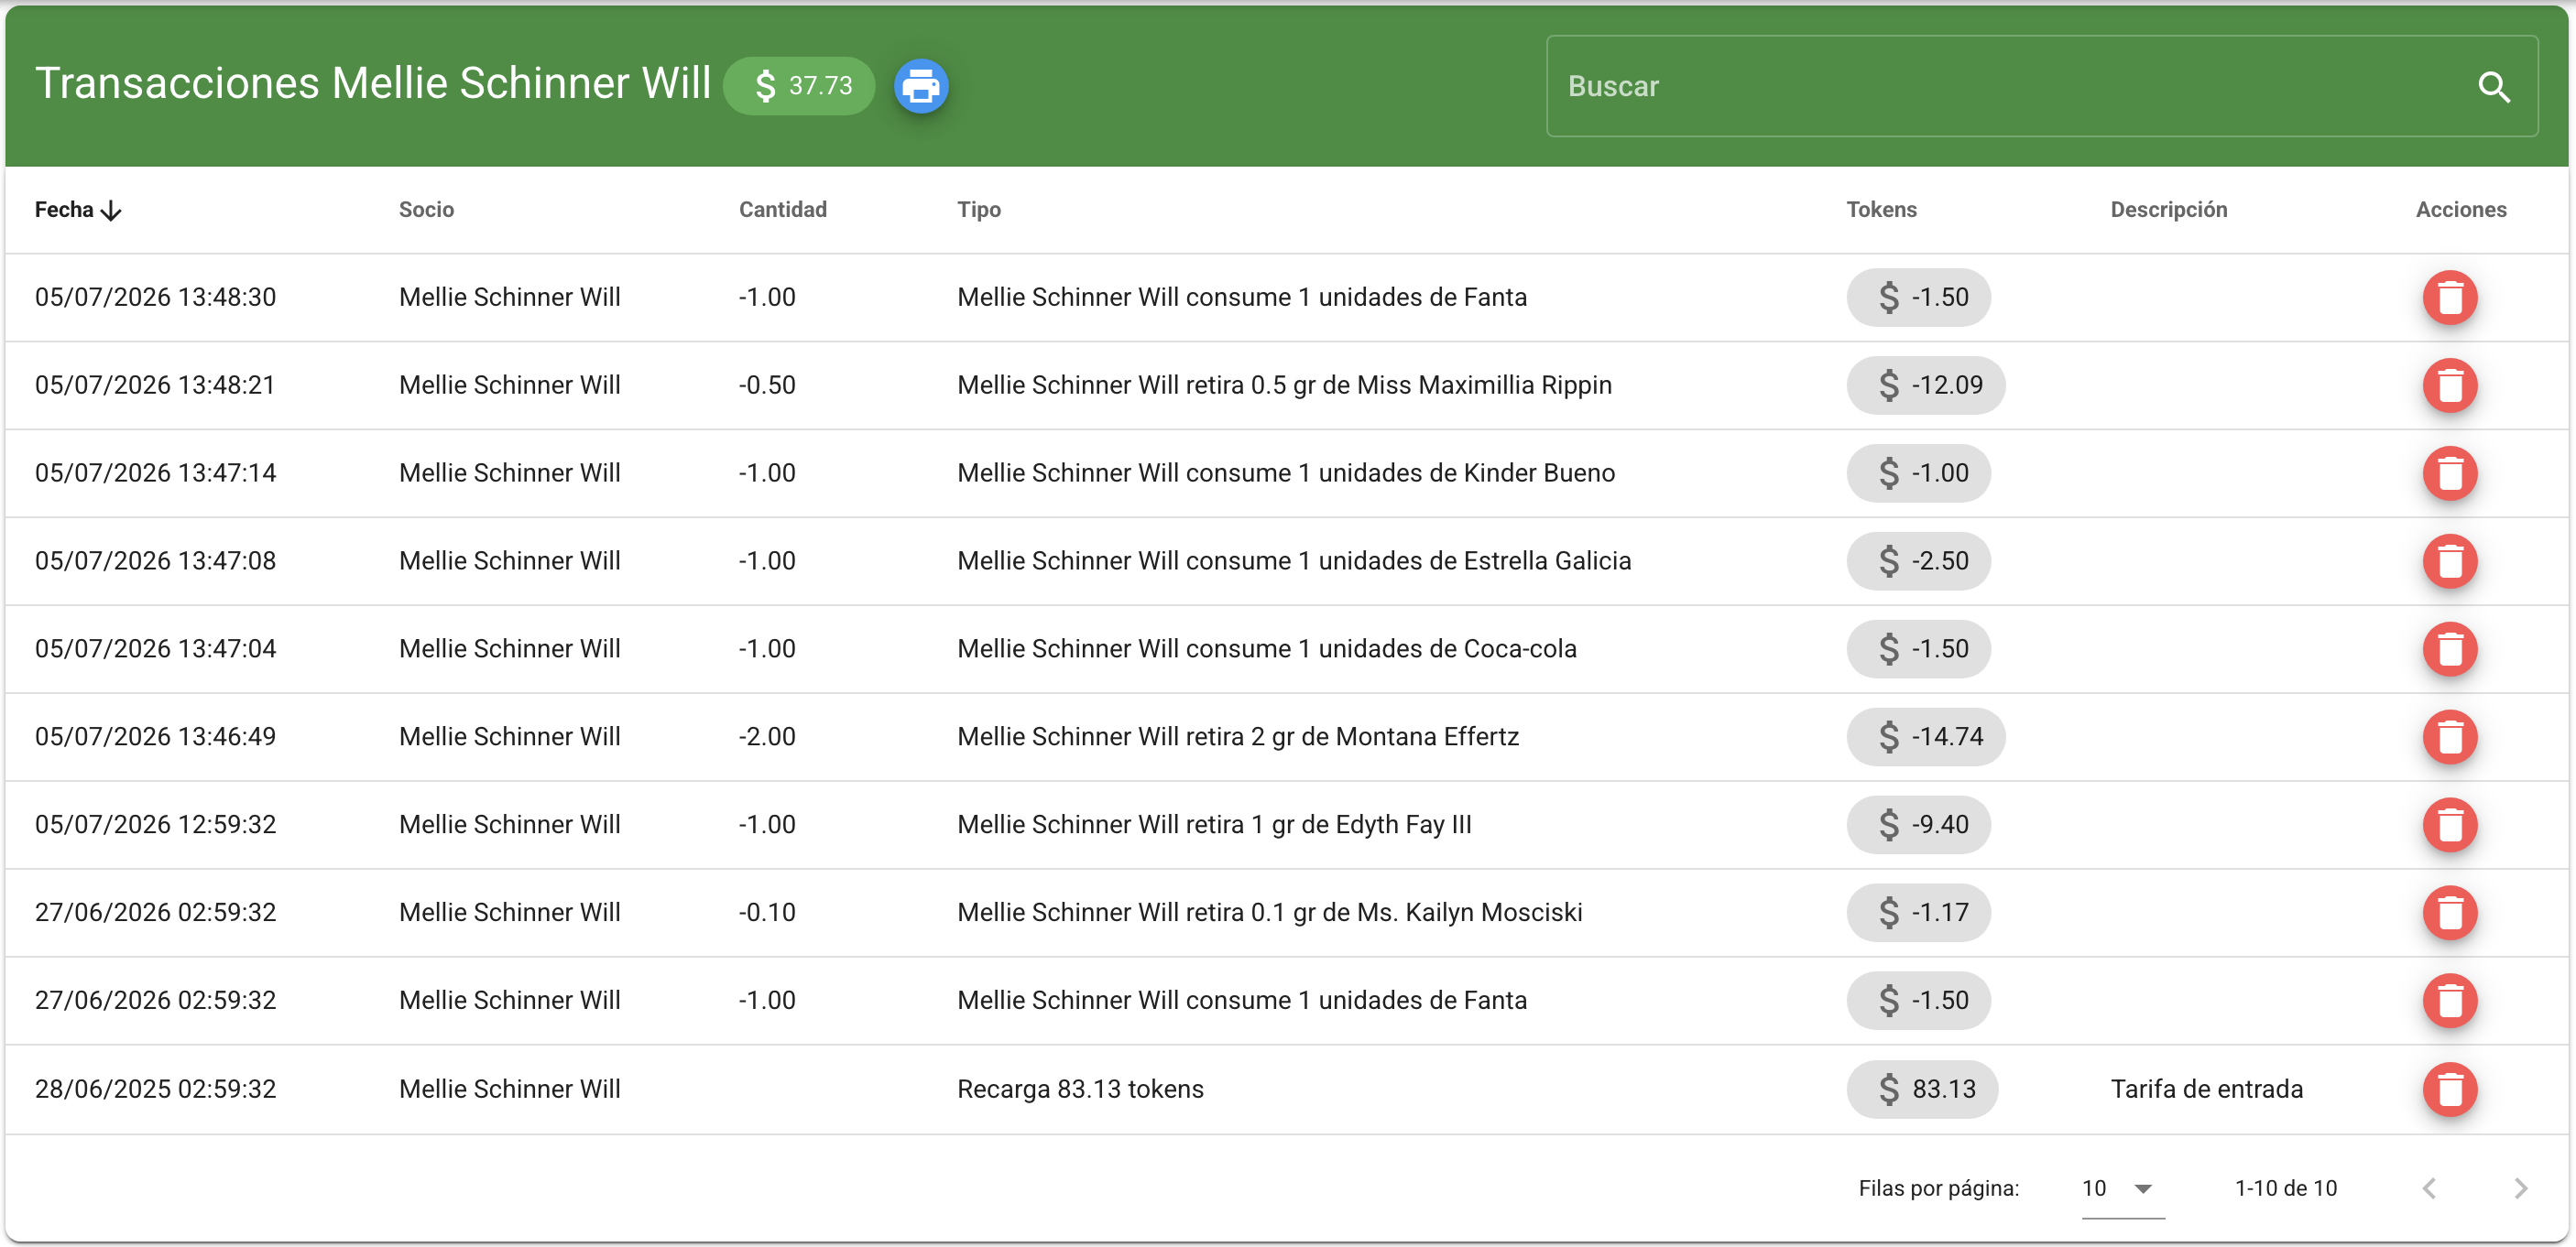Go to the next page arrow
The image size is (2576, 1247).
click(x=2520, y=1188)
